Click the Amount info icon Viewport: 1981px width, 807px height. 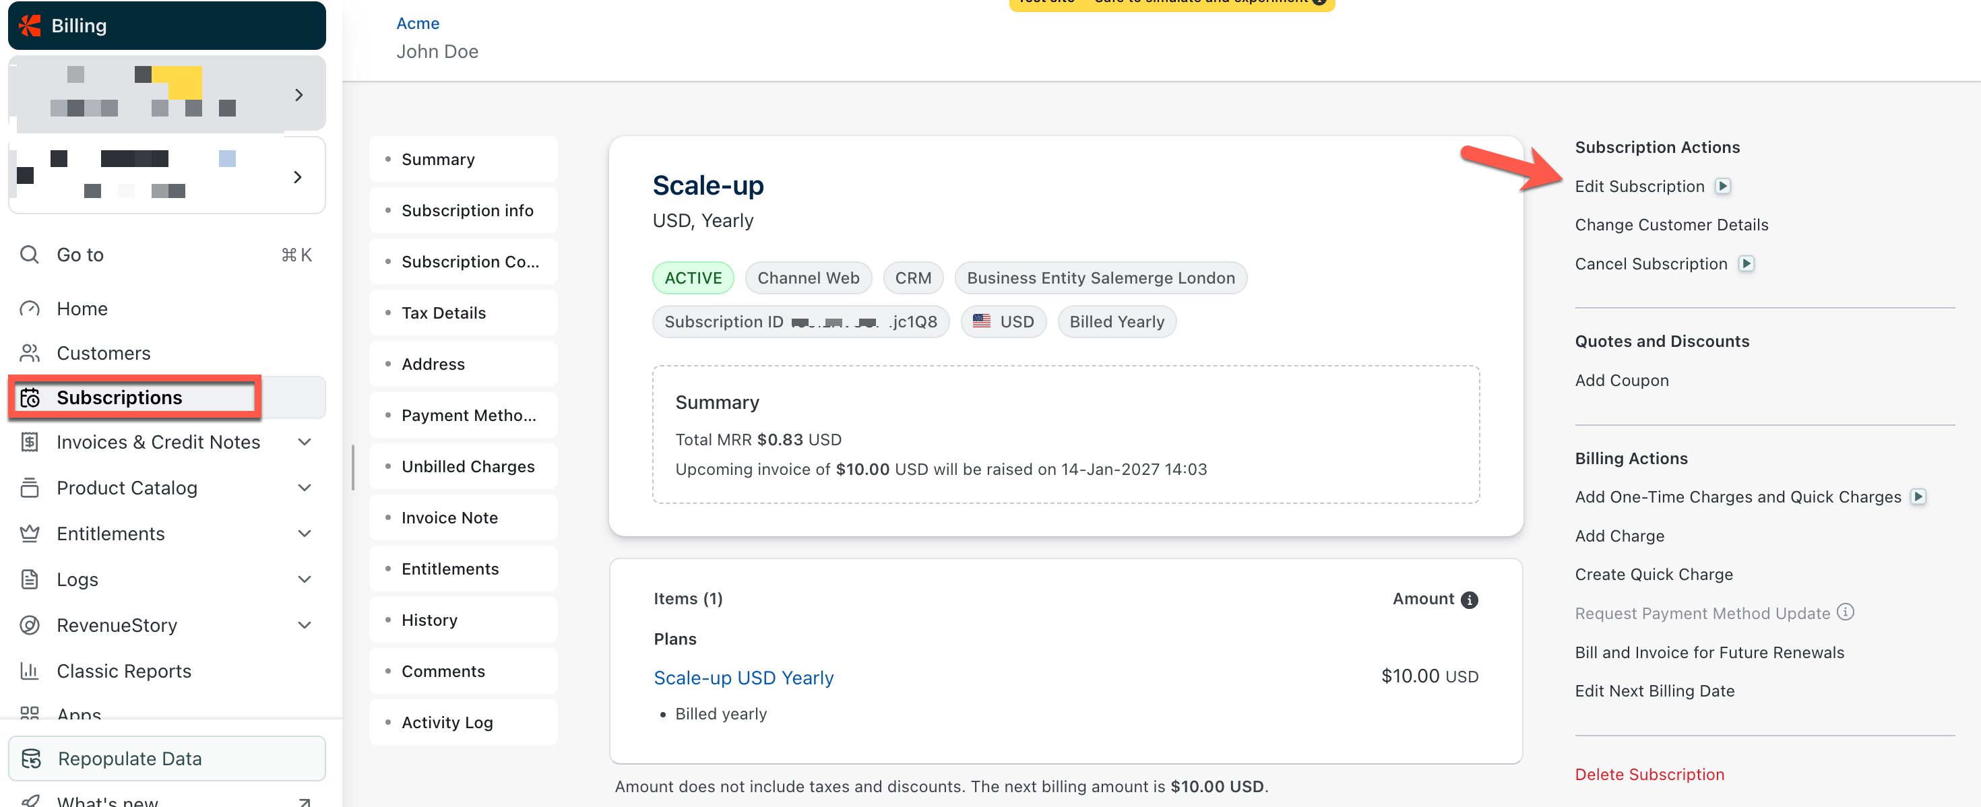coord(1469,600)
